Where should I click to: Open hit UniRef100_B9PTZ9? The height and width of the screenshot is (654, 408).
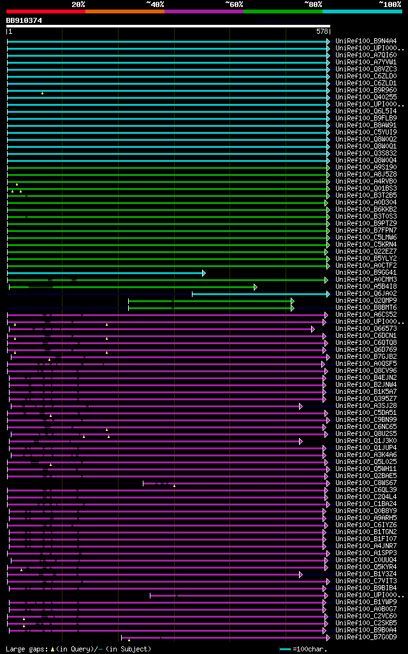click(x=367, y=223)
